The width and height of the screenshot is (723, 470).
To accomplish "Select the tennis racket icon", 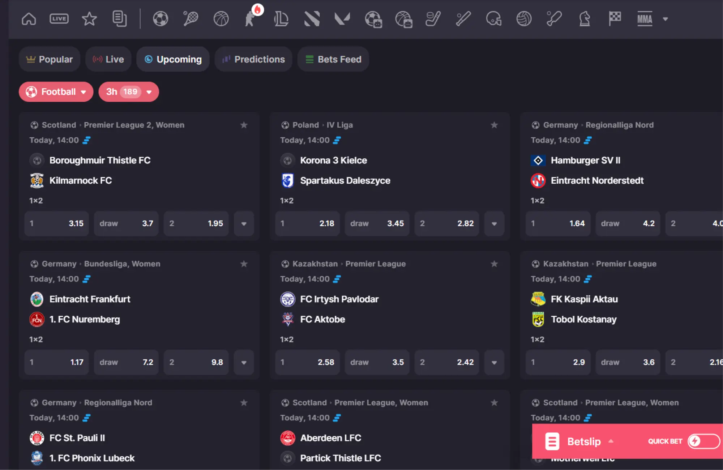I will point(191,19).
